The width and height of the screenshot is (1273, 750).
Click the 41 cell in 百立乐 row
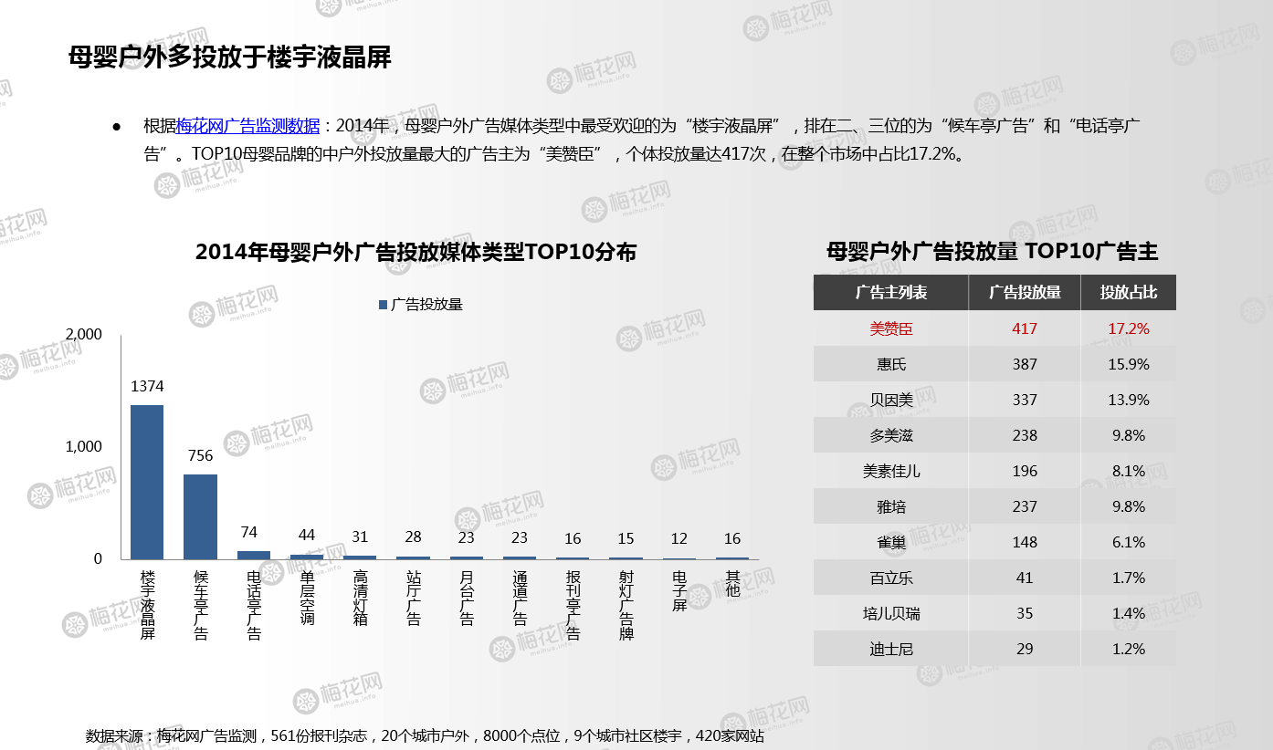pos(1025,578)
